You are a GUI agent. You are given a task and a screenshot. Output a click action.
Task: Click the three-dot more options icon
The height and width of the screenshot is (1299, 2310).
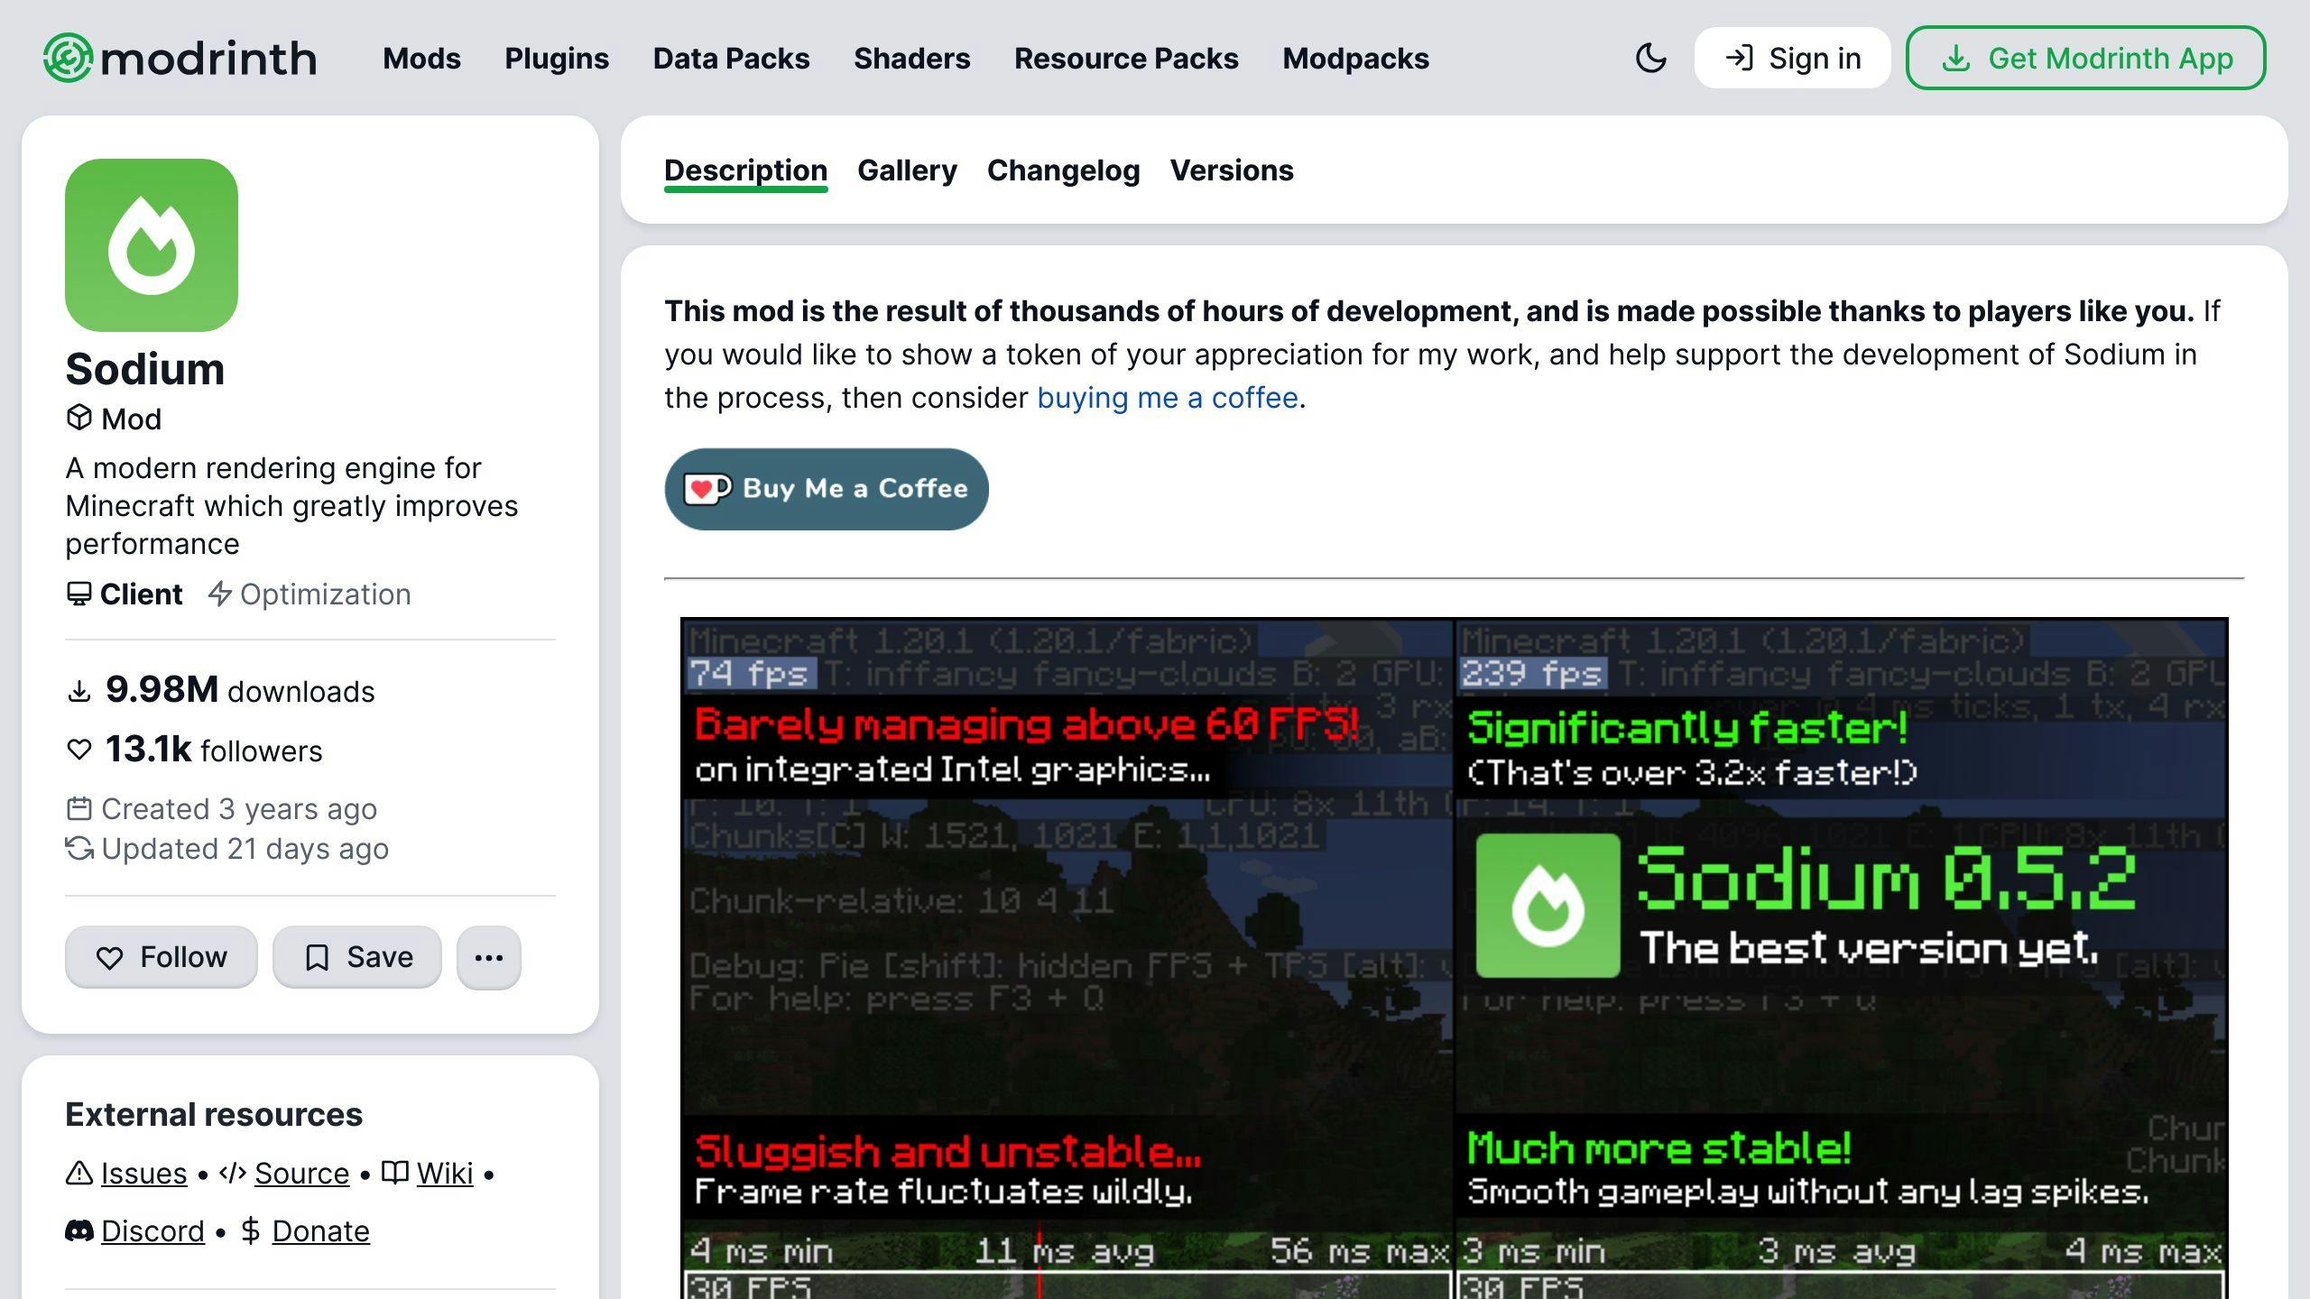tap(489, 956)
